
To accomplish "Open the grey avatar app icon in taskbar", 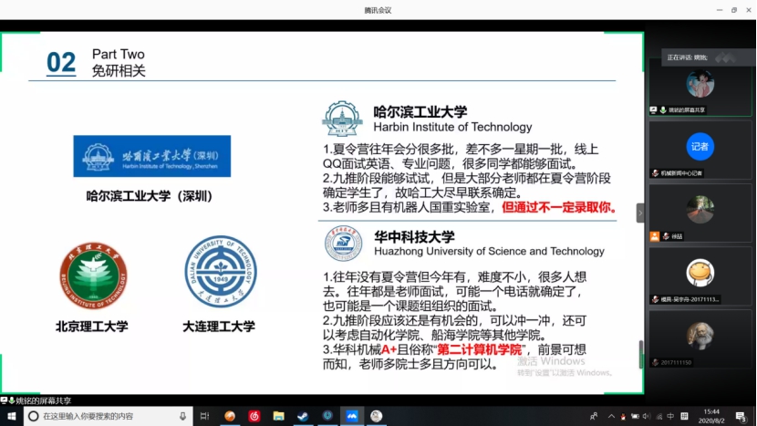I will [x=376, y=416].
